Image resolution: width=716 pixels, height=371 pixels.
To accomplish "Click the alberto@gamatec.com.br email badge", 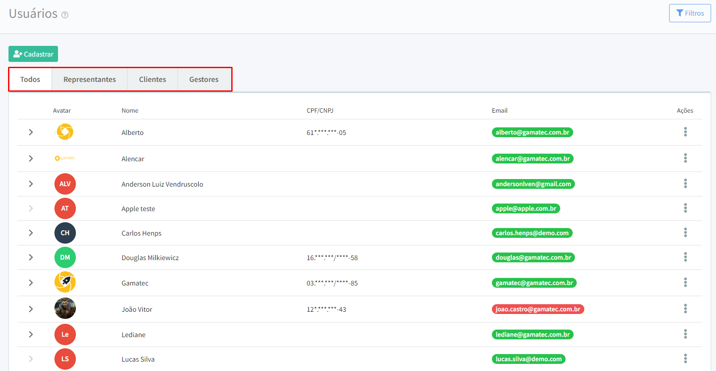I will tap(533, 132).
